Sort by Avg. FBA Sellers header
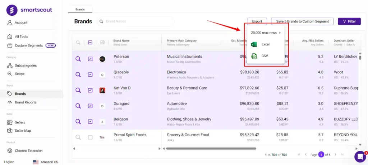Image resolution: width=368 pixels, height=165 pixels. (313, 41)
